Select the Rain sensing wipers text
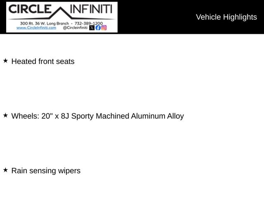This screenshot has height=198, width=264. point(46,171)
